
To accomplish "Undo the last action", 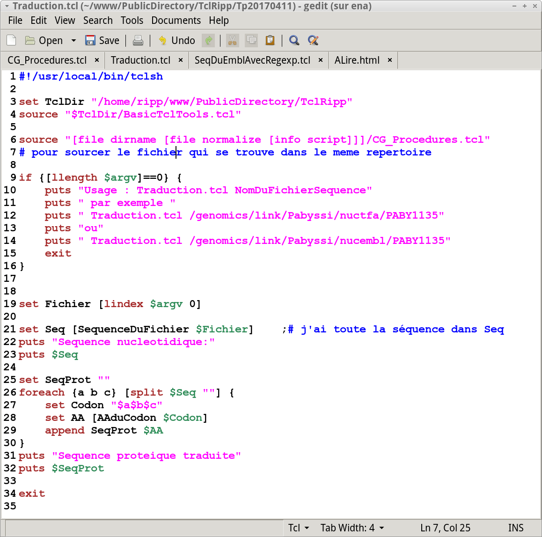I will click(176, 40).
